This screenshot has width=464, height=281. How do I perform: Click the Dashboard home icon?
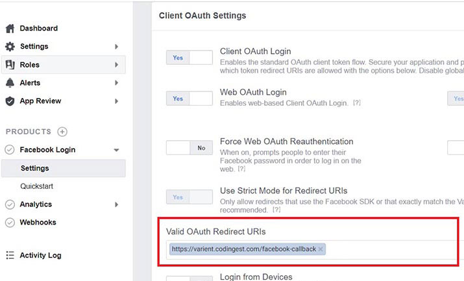click(x=10, y=29)
